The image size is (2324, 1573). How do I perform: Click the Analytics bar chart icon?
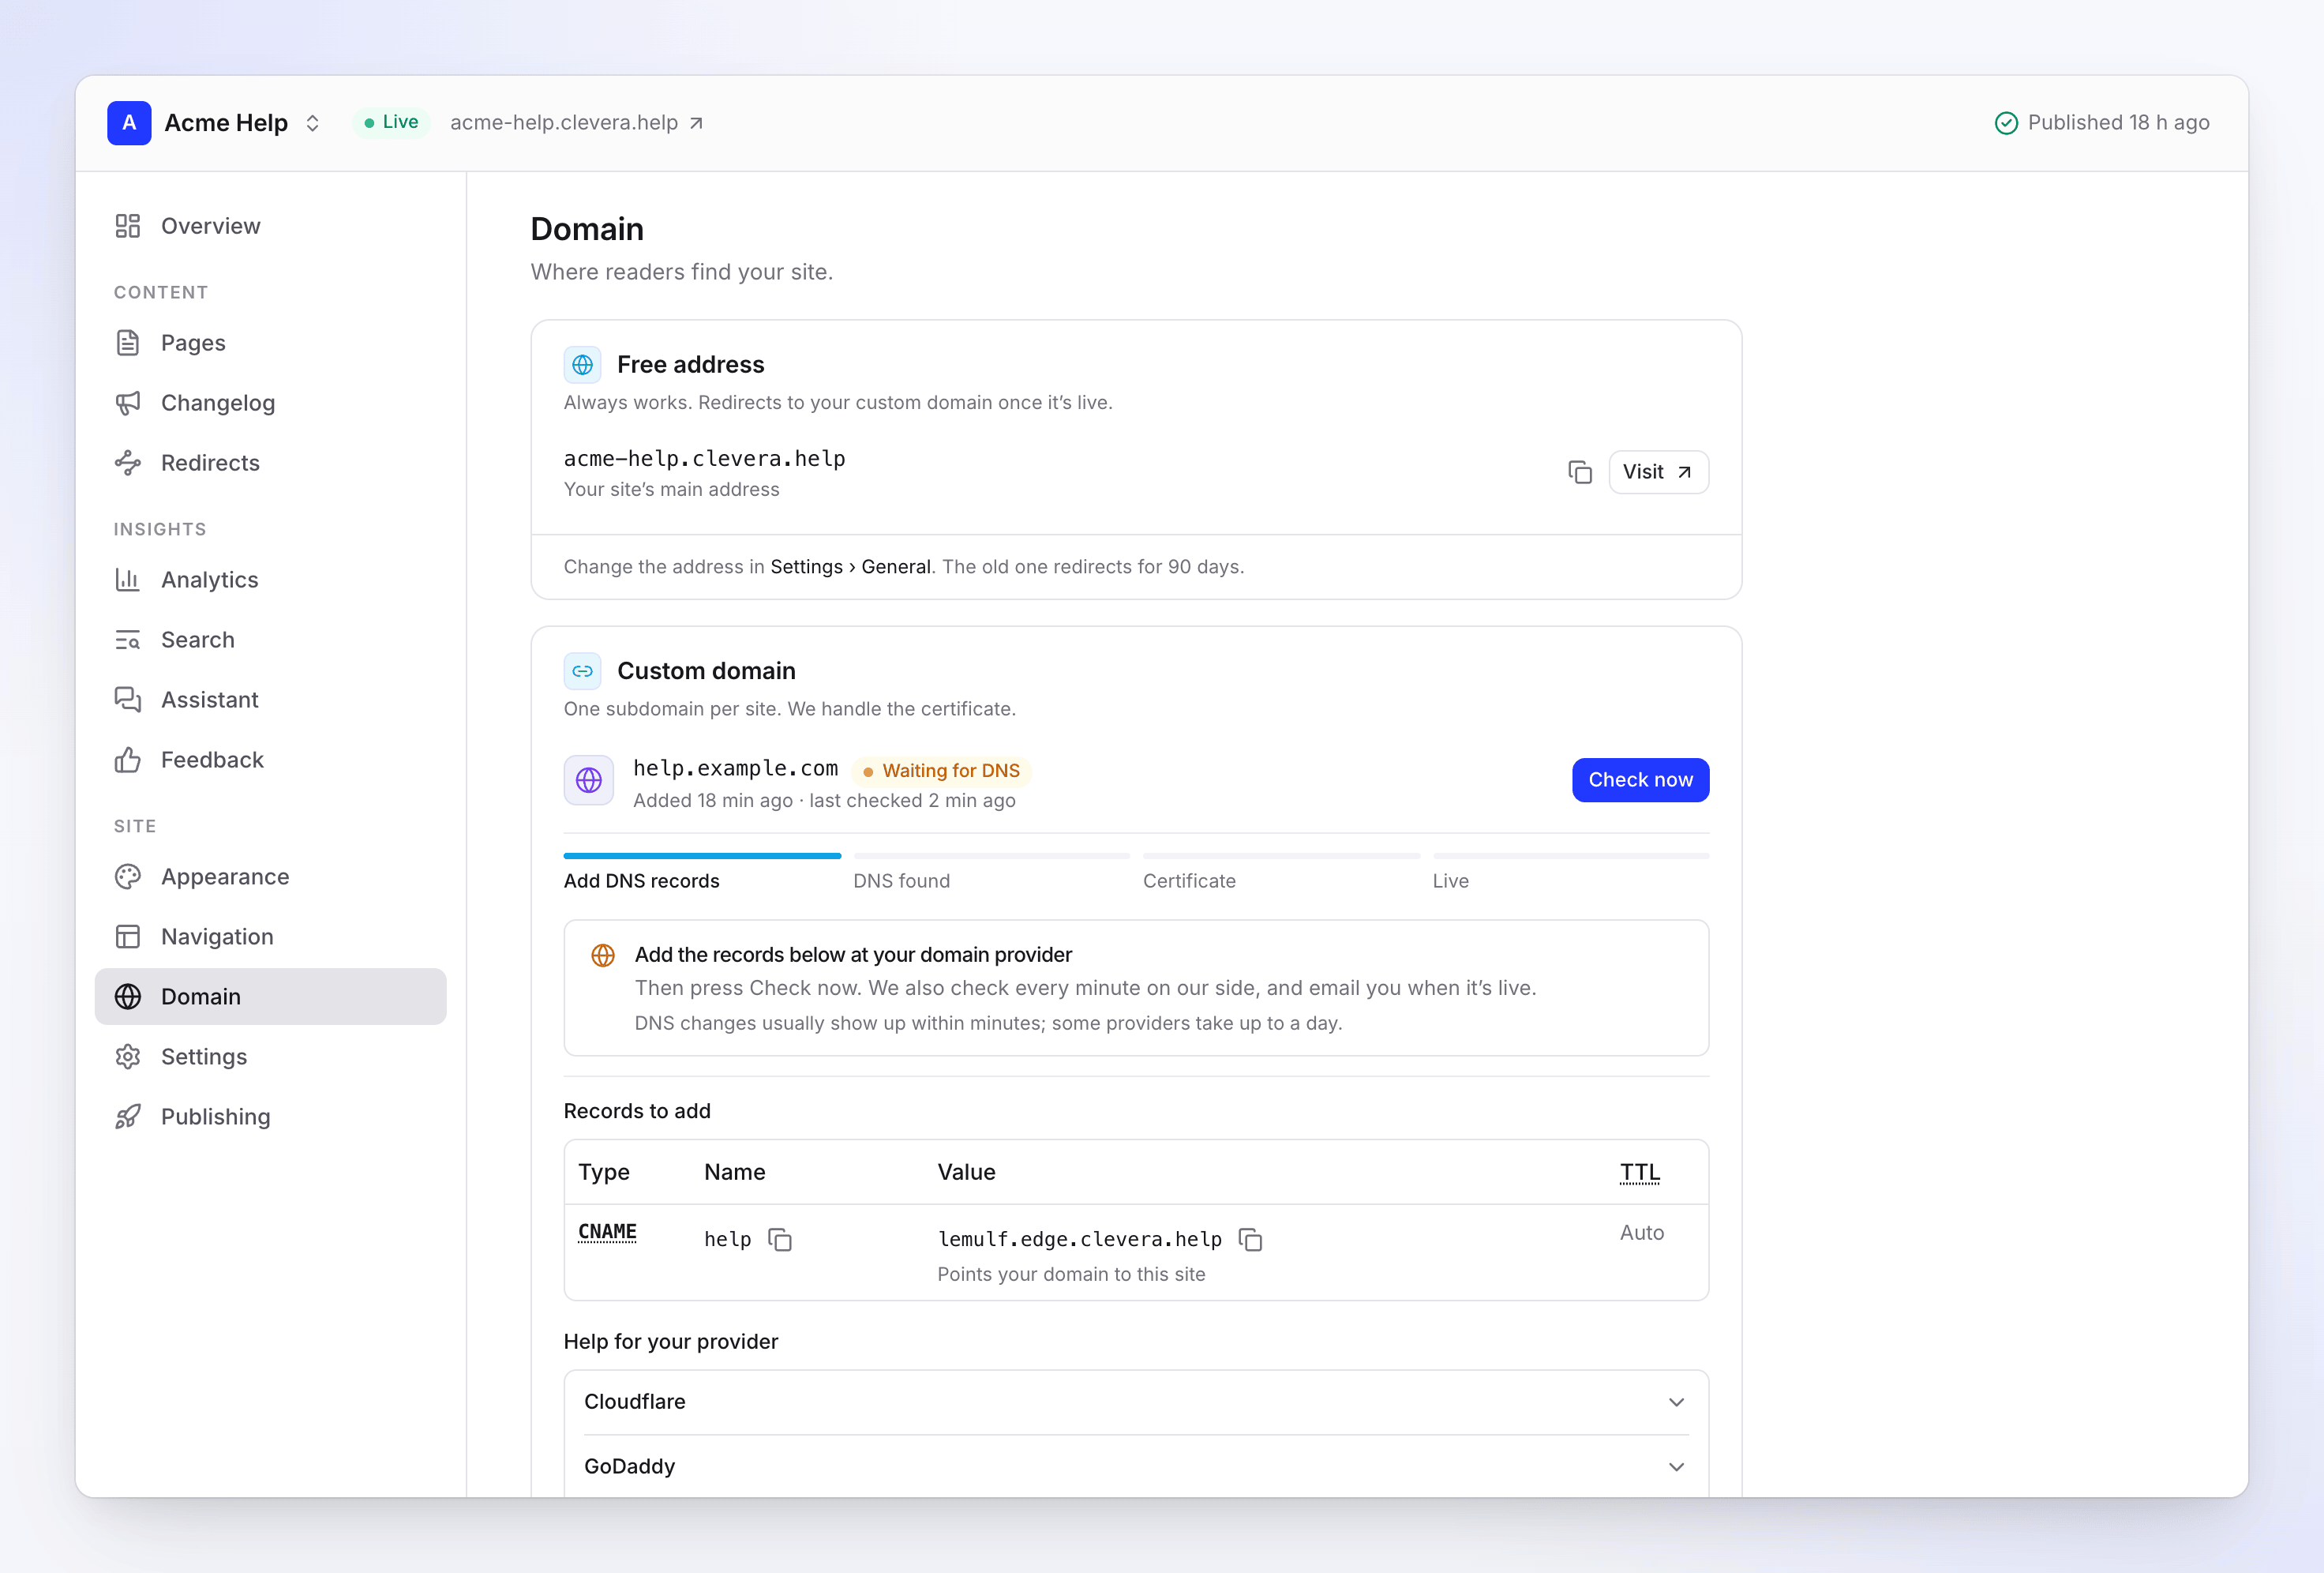127,580
